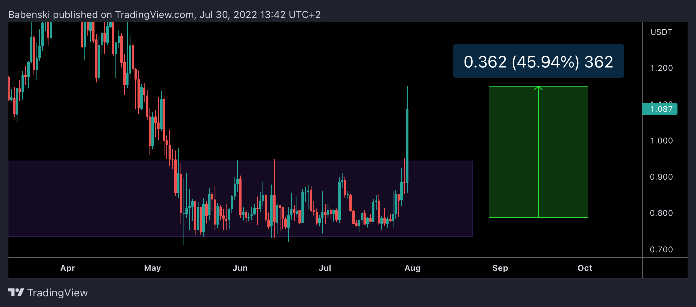The width and height of the screenshot is (696, 307).
Task: Click the 1.000 price axis label
Action: click(661, 140)
